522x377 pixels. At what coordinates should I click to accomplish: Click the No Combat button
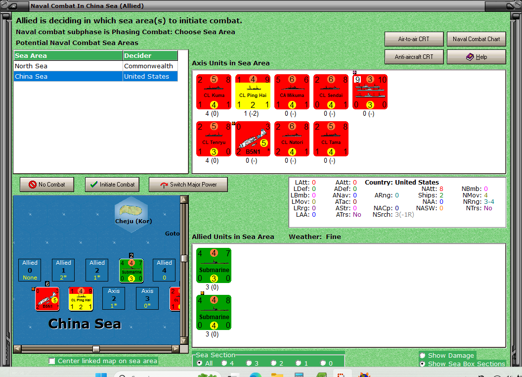[47, 185]
